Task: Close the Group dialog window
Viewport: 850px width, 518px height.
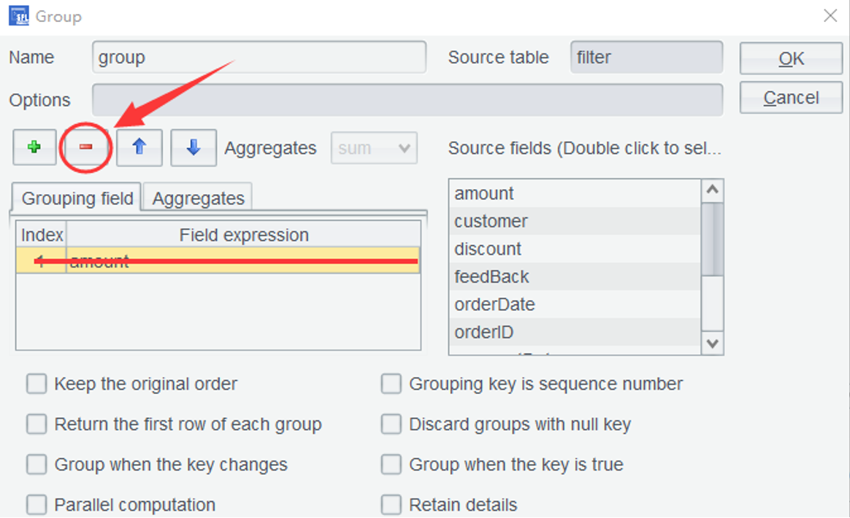Action: coord(830,16)
